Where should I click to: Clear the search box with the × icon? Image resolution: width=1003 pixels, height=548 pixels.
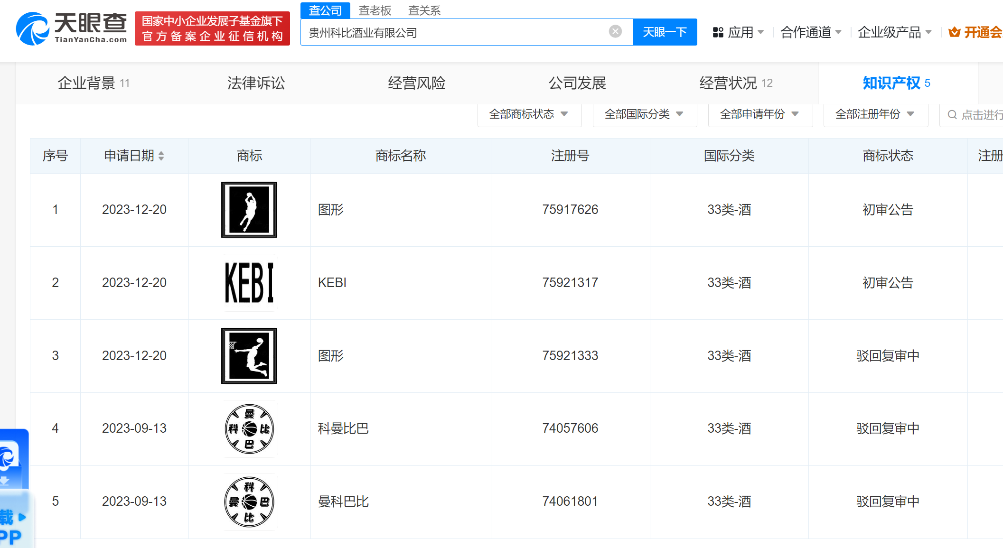615,31
